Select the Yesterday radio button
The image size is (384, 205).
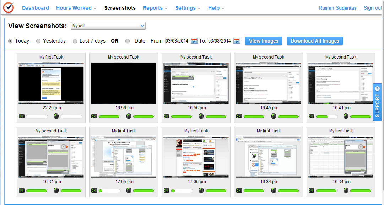click(38, 41)
